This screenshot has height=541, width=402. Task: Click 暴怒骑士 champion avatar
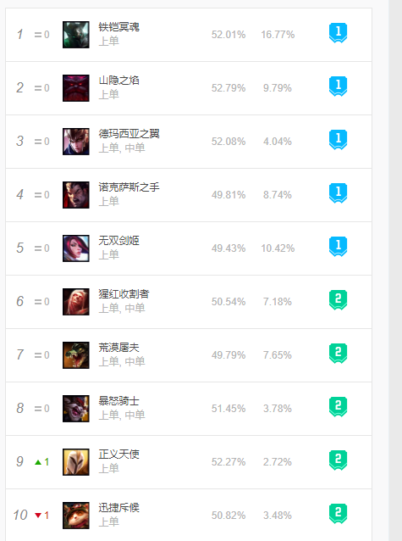coord(76,409)
